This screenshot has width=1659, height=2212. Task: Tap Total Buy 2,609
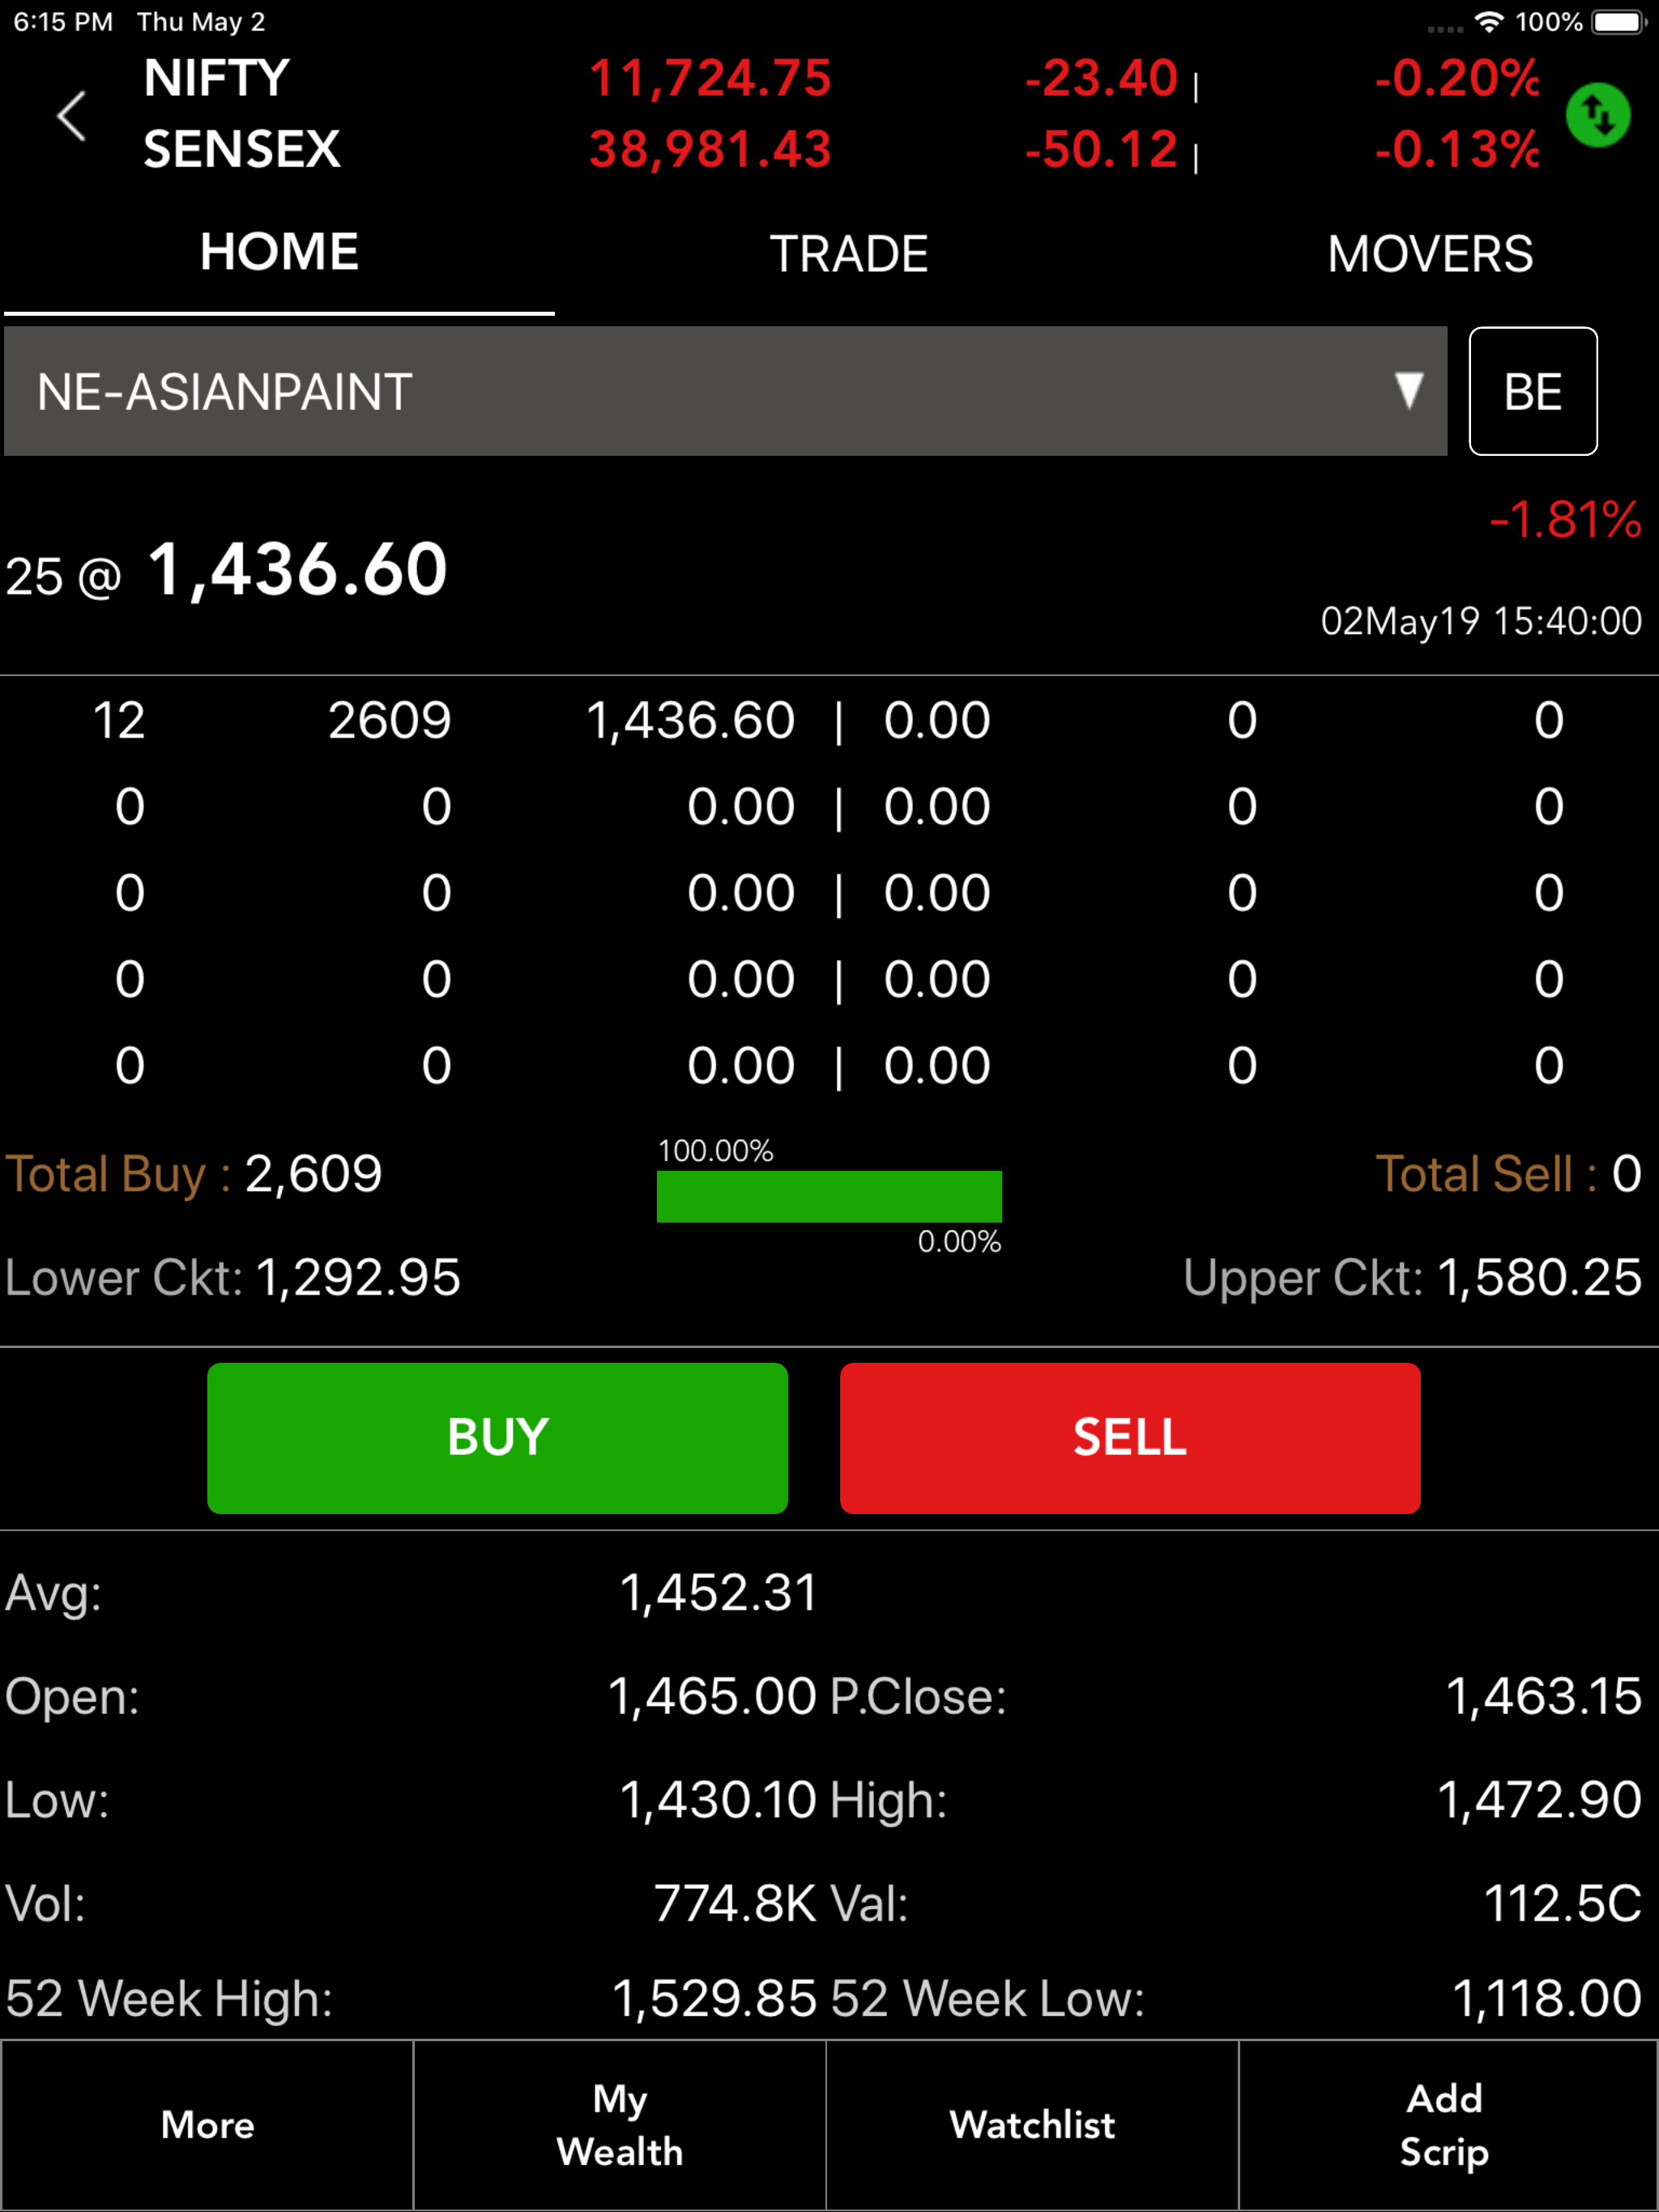(x=194, y=1174)
